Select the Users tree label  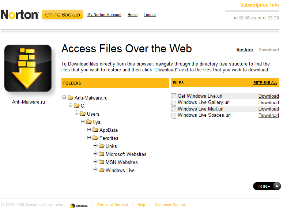click(x=93, y=114)
